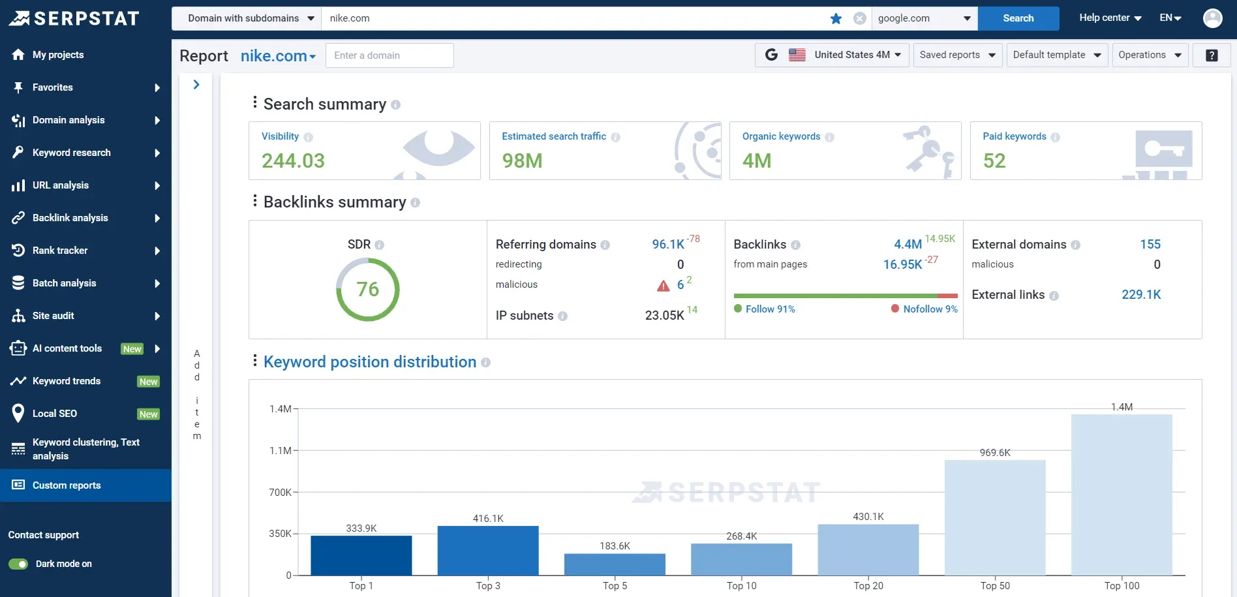The width and height of the screenshot is (1237, 597).
Task: Open the United States 4M database dropdown
Action: click(x=832, y=55)
